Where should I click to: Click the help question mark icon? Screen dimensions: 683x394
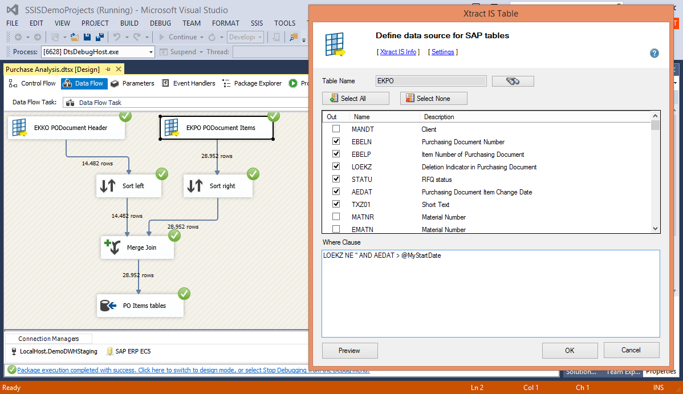tap(654, 53)
